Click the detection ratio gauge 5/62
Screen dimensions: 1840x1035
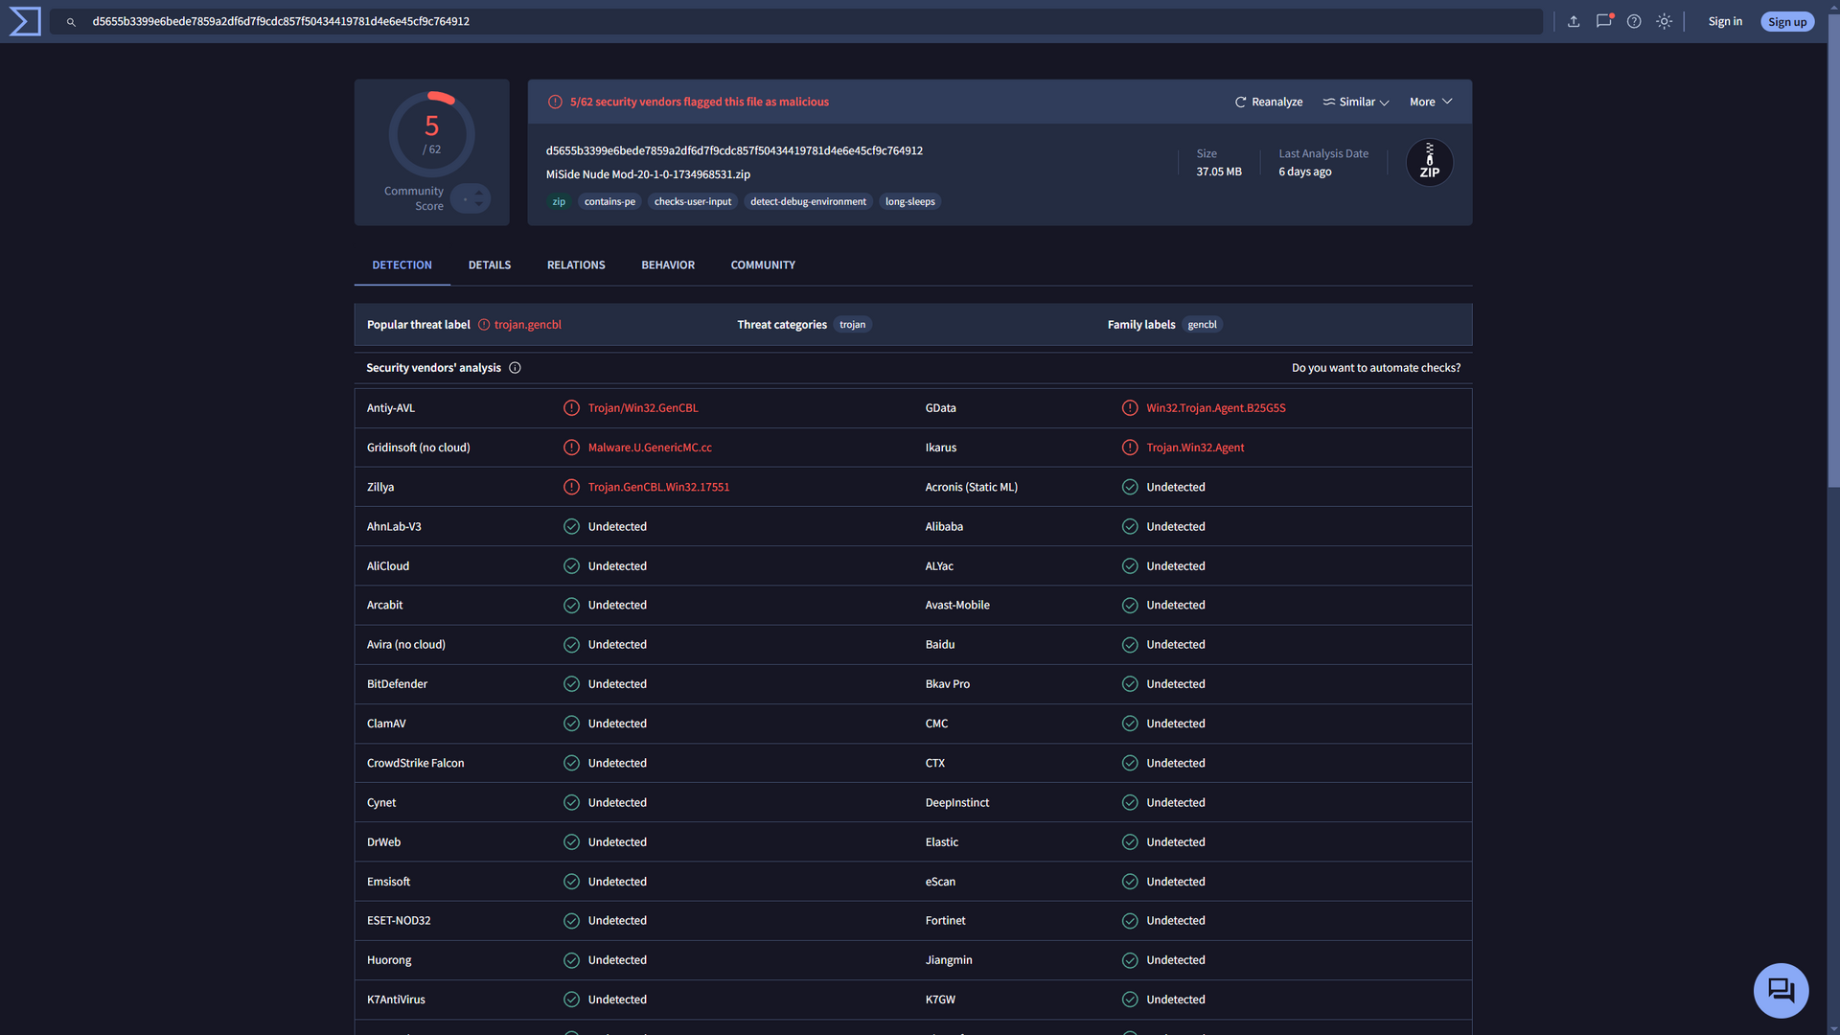coord(431,134)
